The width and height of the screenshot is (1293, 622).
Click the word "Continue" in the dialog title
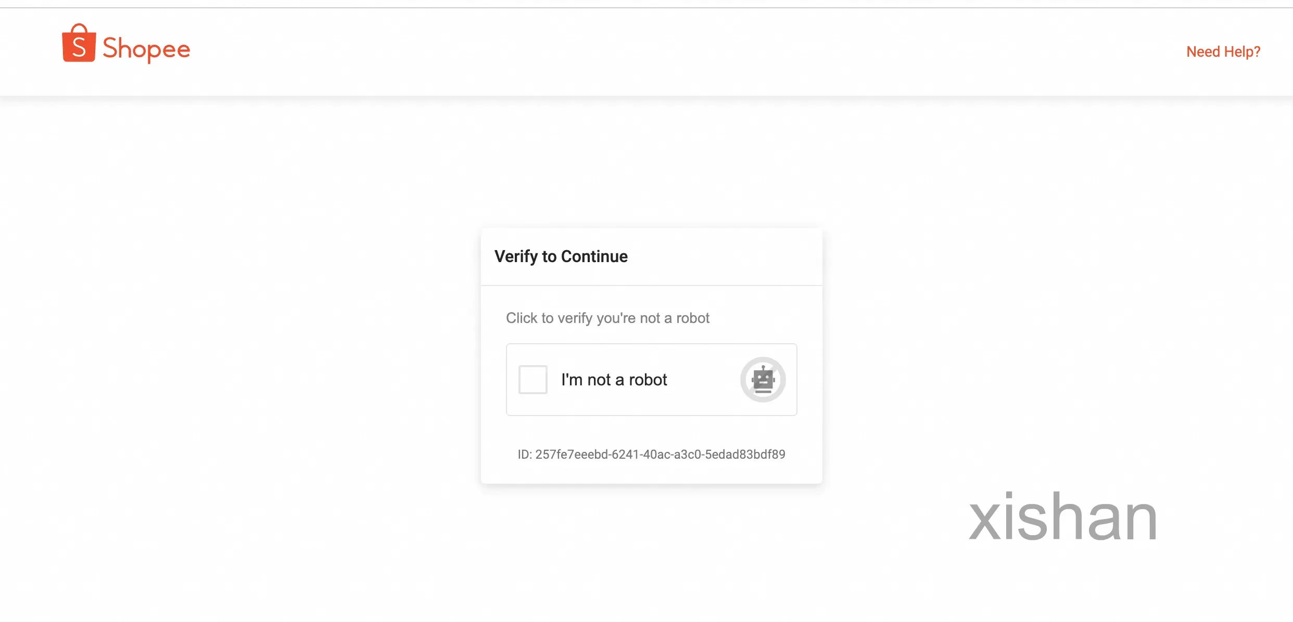(594, 256)
